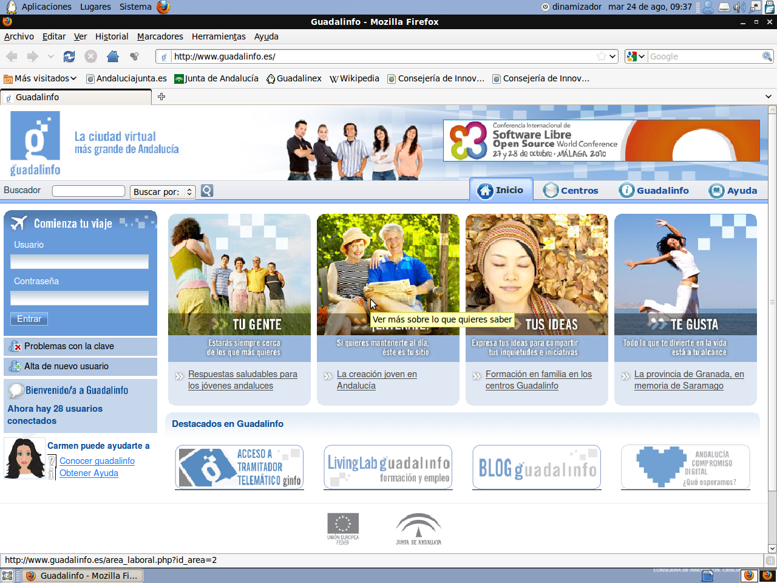Open the Herramientas menu
Image resolution: width=777 pixels, height=583 pixels.
[x=219, y=36]
